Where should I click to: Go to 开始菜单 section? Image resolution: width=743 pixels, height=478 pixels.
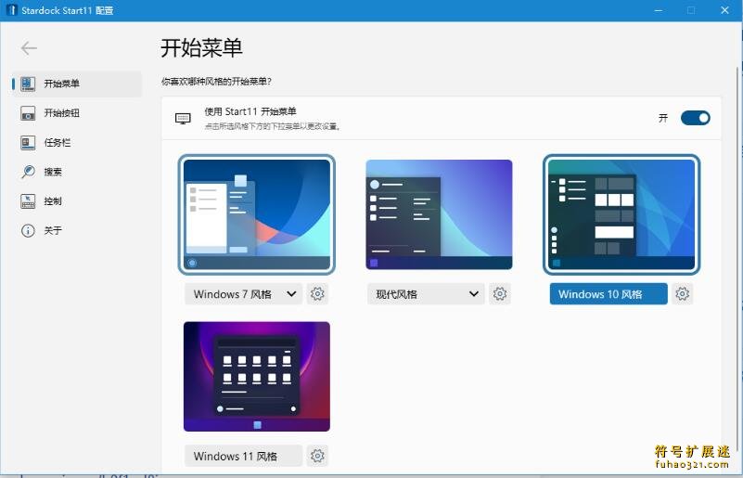coord(77,84)
